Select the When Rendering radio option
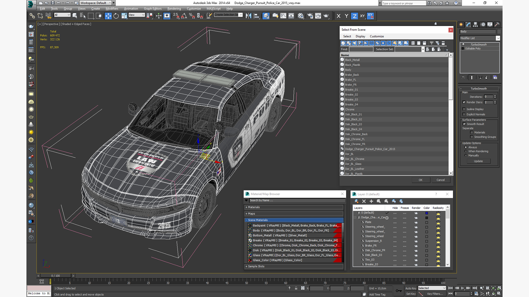The width and height of the screenshot is (529, 297). (466, 151)
